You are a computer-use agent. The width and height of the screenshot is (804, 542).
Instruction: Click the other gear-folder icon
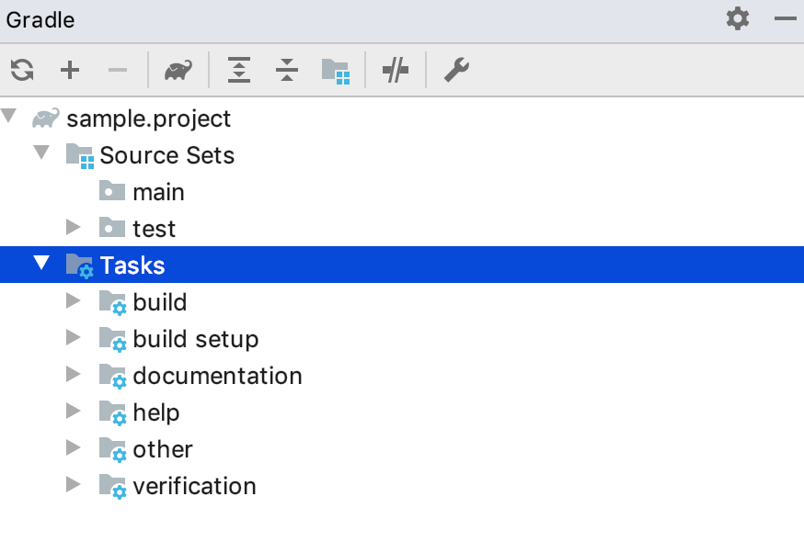point(113,450)
